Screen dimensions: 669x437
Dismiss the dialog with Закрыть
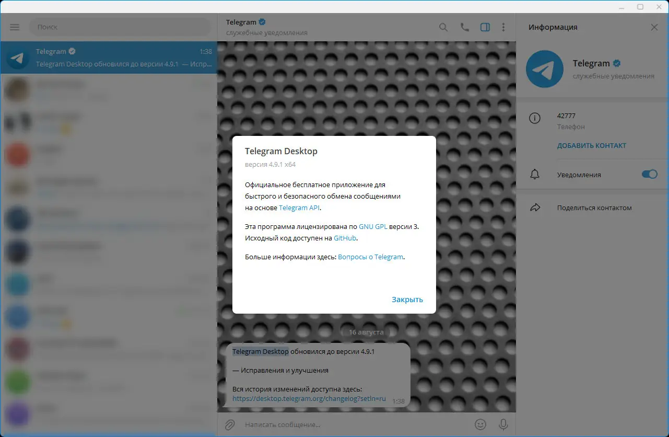click(407, 300)
